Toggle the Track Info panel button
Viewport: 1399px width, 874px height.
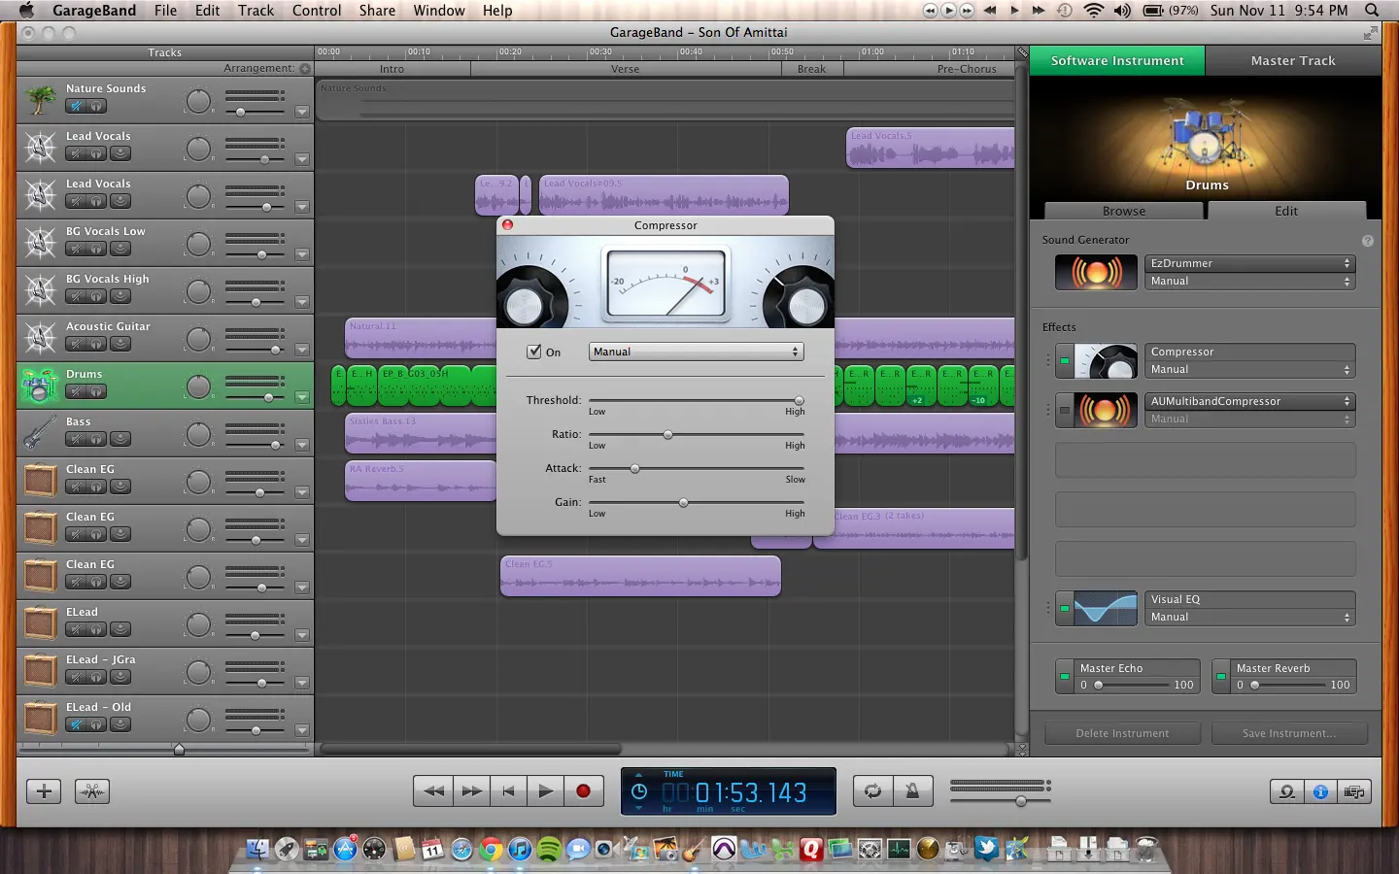[1320, 791]
